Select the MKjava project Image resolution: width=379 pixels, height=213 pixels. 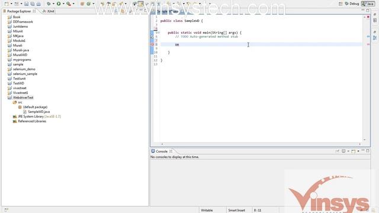[x=18, y=36]
